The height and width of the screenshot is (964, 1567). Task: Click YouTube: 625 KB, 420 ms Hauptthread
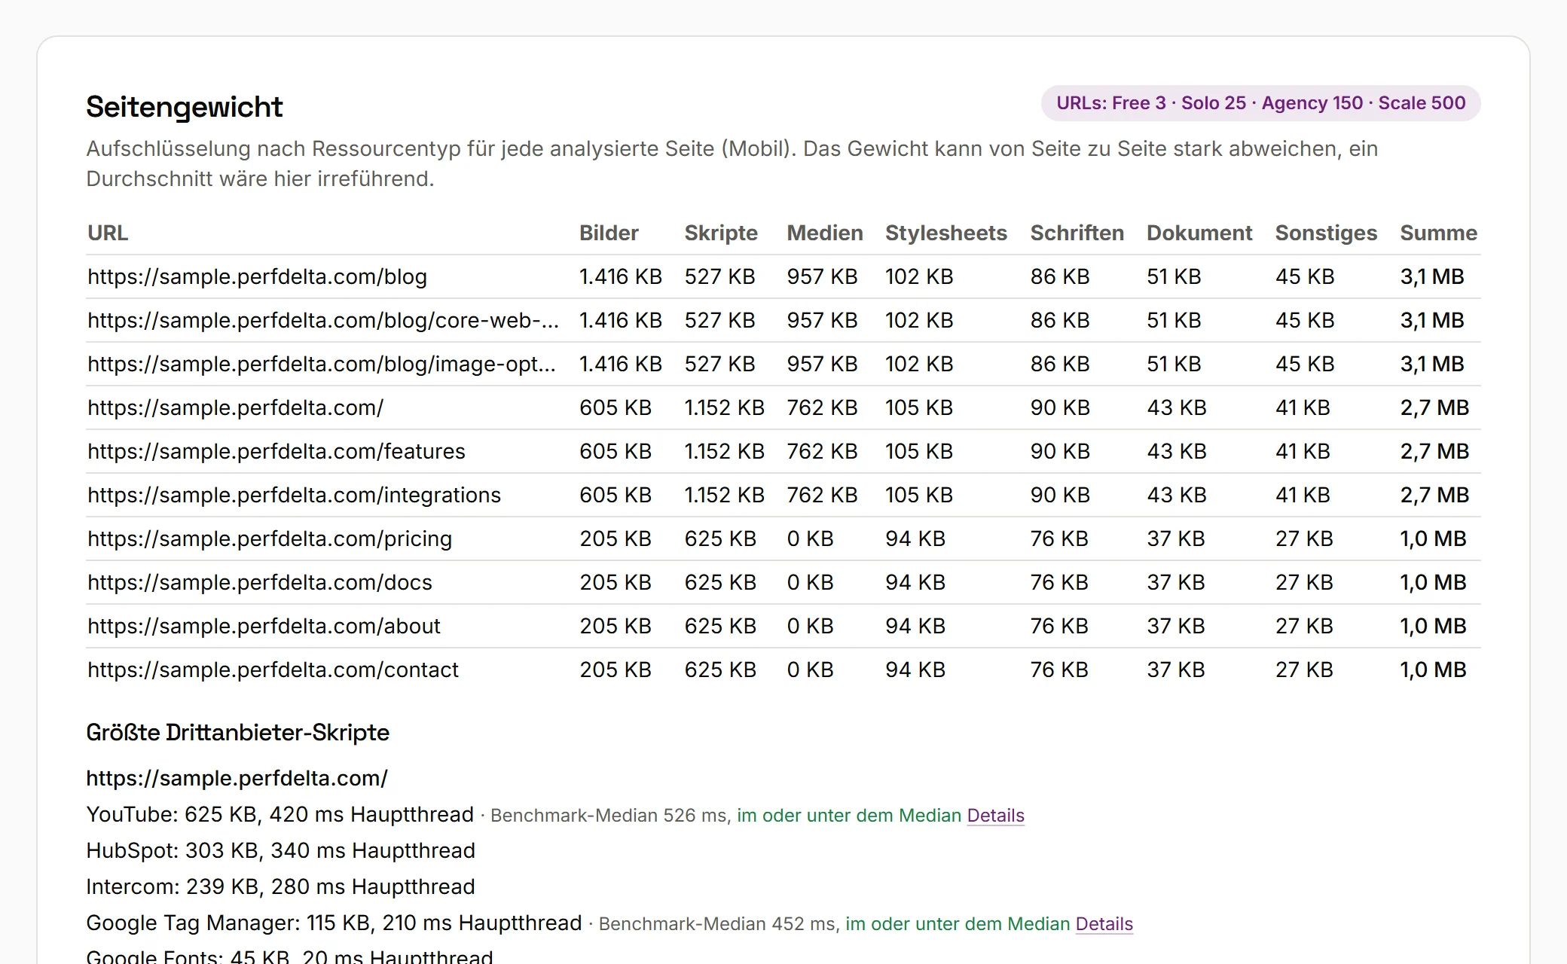280,814
